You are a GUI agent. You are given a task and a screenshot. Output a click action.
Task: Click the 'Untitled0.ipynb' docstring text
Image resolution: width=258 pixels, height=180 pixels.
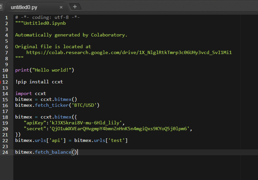coord(45,23)
